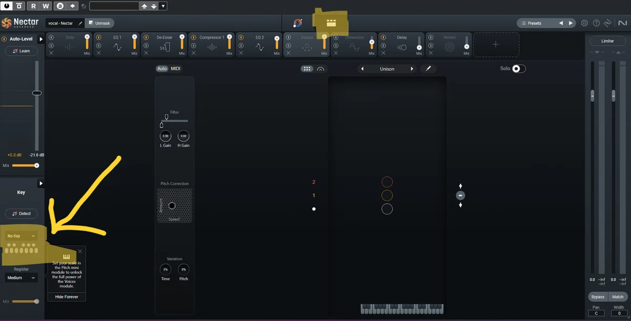631x321 pixels.
Task: Adjust the Voices Filter slider
Action: pos(174,121)
